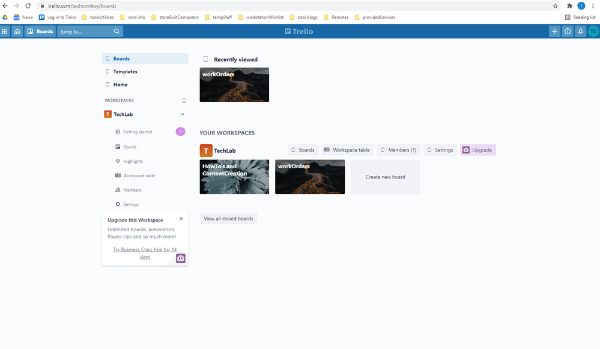The height and width of the screenshot is (349, 600).
Task: Open the toolsUtilities bookmark folder
Action: coord(98,17)
